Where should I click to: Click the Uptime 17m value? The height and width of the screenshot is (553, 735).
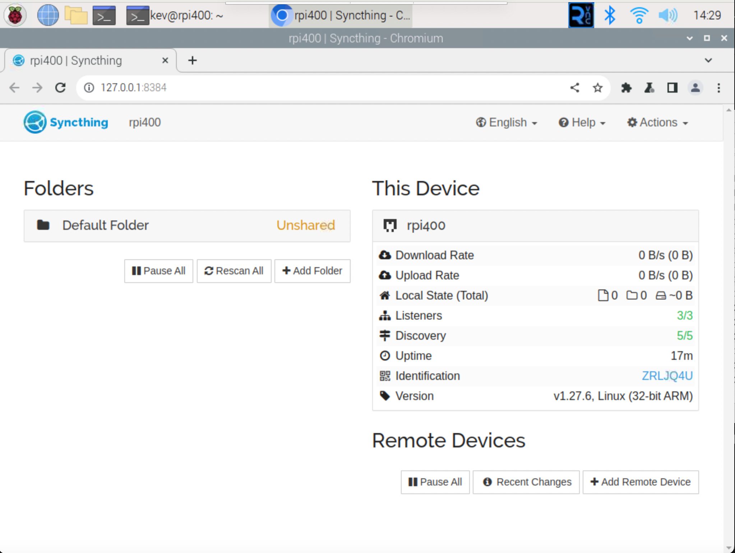681,355
